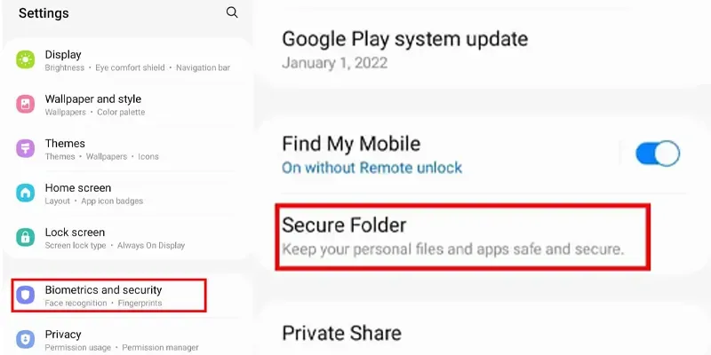Viewport: 711px width, 355px height.
Task: Tap the Privacy shield icon
Action: 26,340
